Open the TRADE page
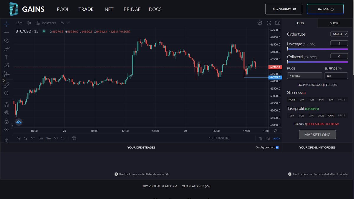Viewport: 354px width, 199px height. point(86,9)
